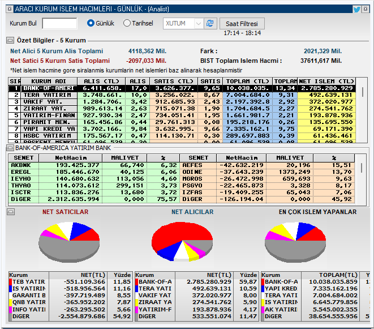
Task: Click ZIRAAT YA in net buyers list
Action: (155, 302)
